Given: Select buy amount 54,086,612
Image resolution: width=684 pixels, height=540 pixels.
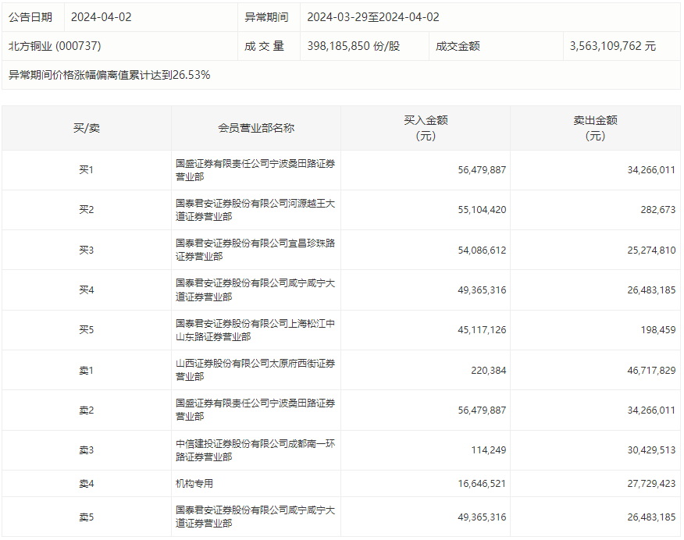Looking at the screenshot, I should tap(482, 250).
